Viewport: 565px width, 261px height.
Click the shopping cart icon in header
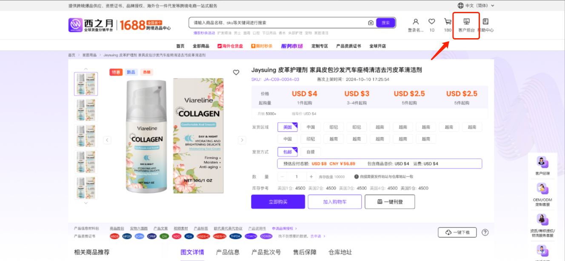click(448, 22)
